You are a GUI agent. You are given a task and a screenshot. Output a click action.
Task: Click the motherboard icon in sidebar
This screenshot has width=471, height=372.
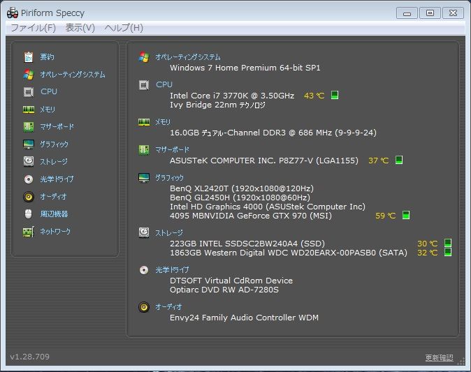pyautogui.click(x=29, y=127)
